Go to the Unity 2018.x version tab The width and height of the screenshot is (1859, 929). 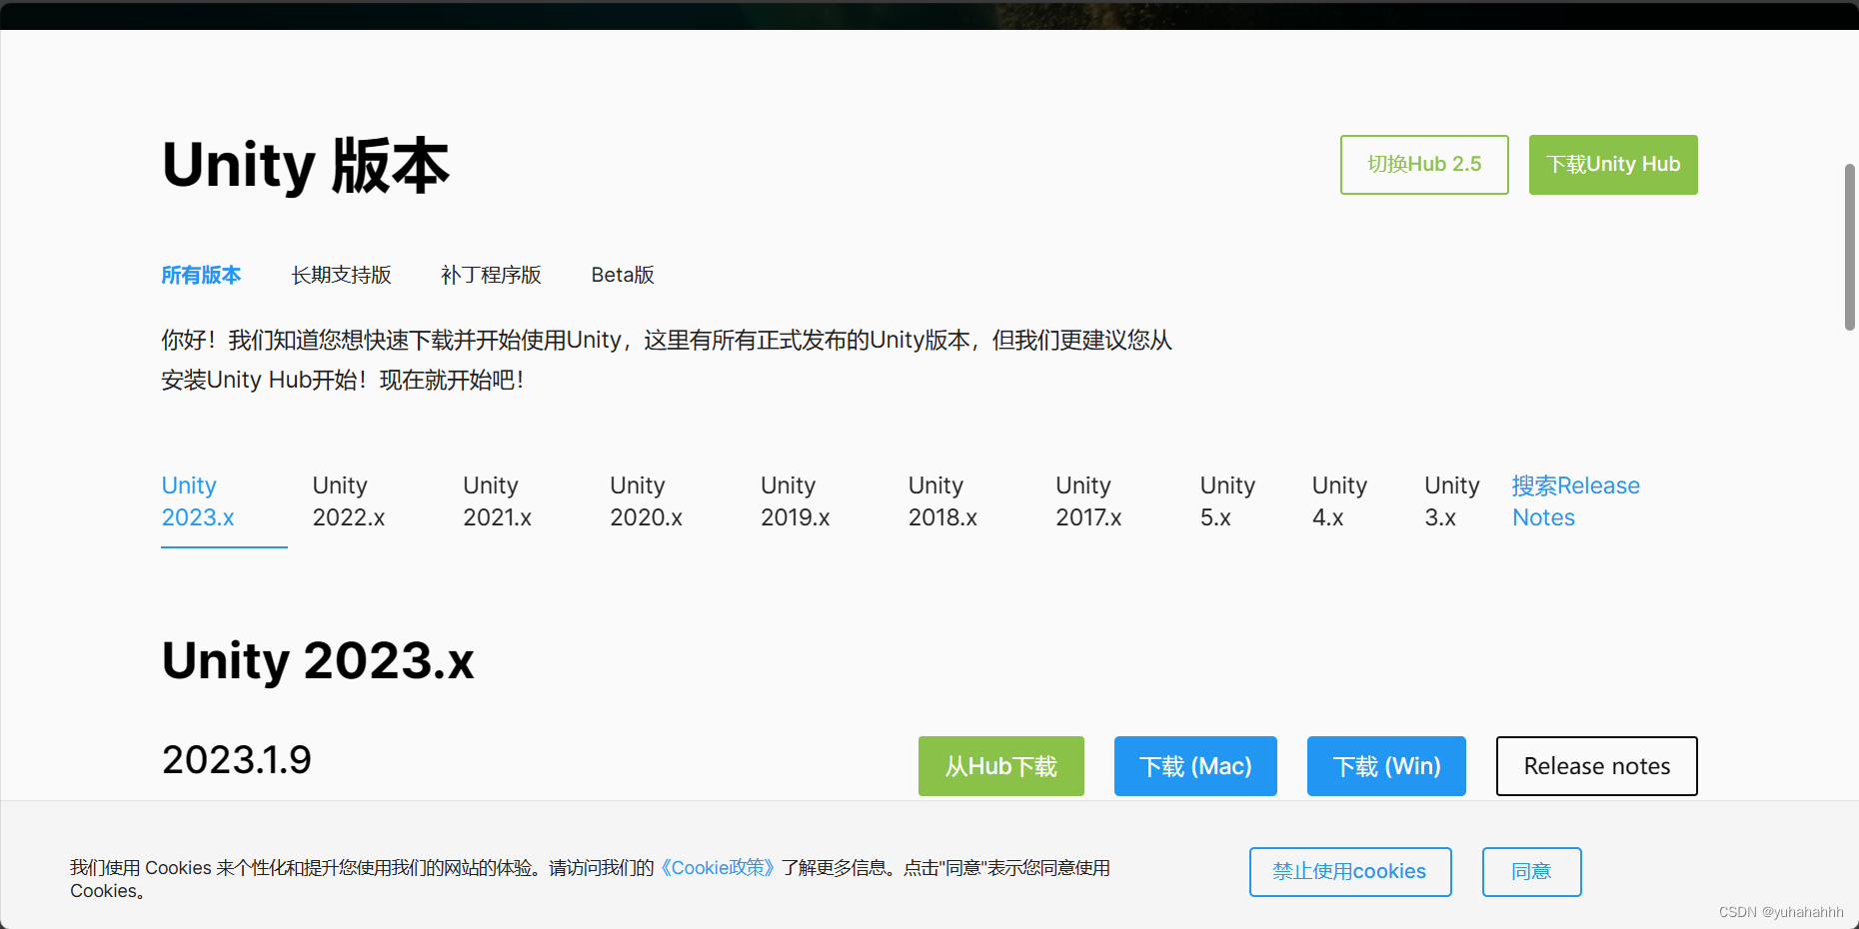coord(942,501)
